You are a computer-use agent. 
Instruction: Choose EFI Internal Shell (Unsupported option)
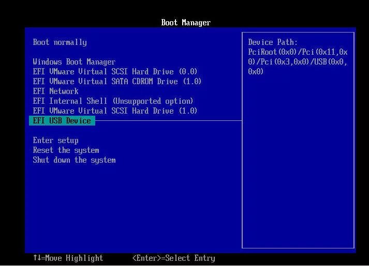(113, 101)
